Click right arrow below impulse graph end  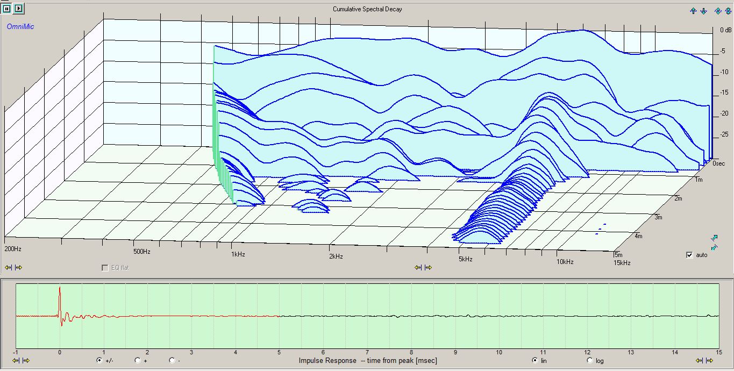(x=709, y=360)
